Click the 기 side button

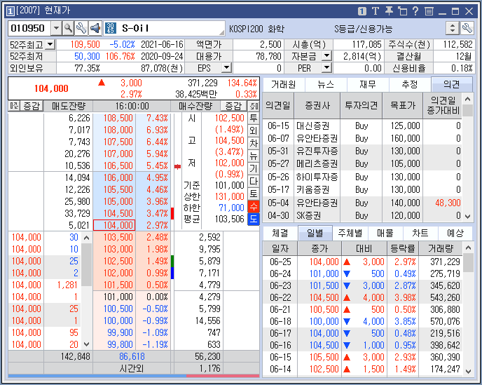(254, 168)
